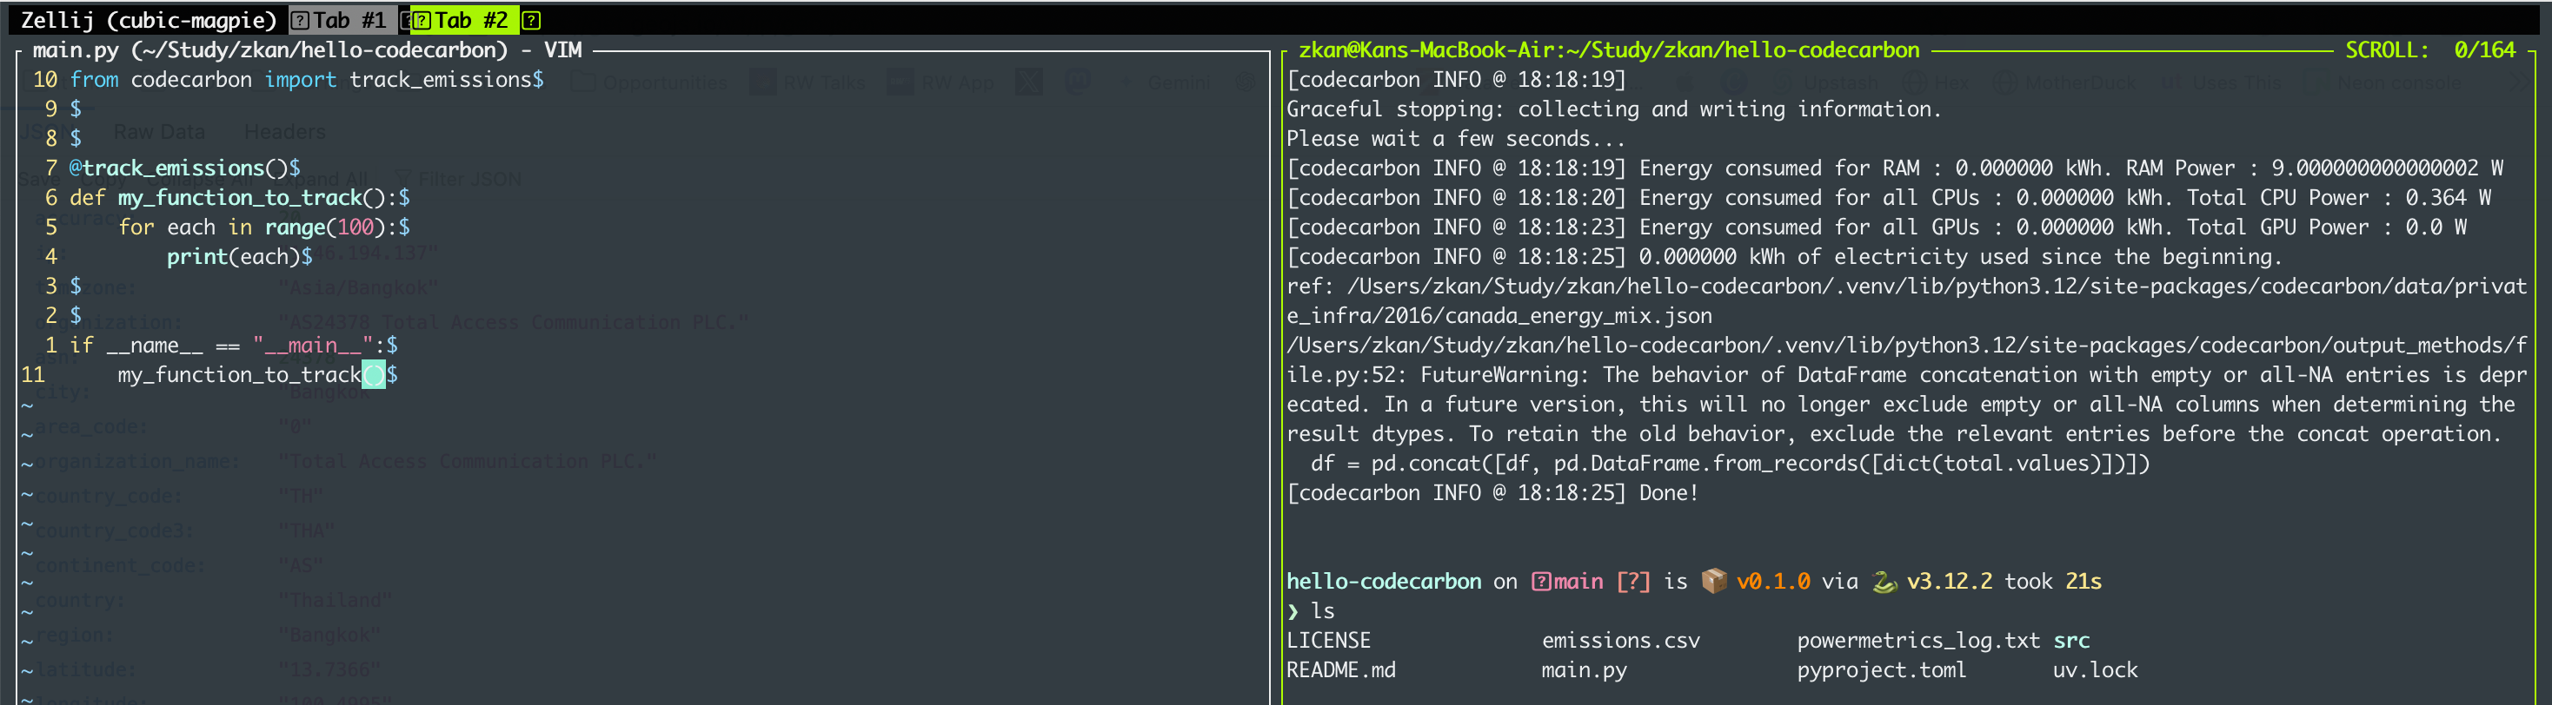Click the package box icon in prompt

coord(1714,581)
